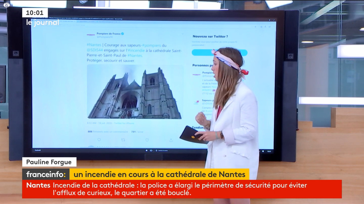This screenshot has width=364, height=204.
Task: Click the Pompiers de France account name
Action: [x=109, y=33]
